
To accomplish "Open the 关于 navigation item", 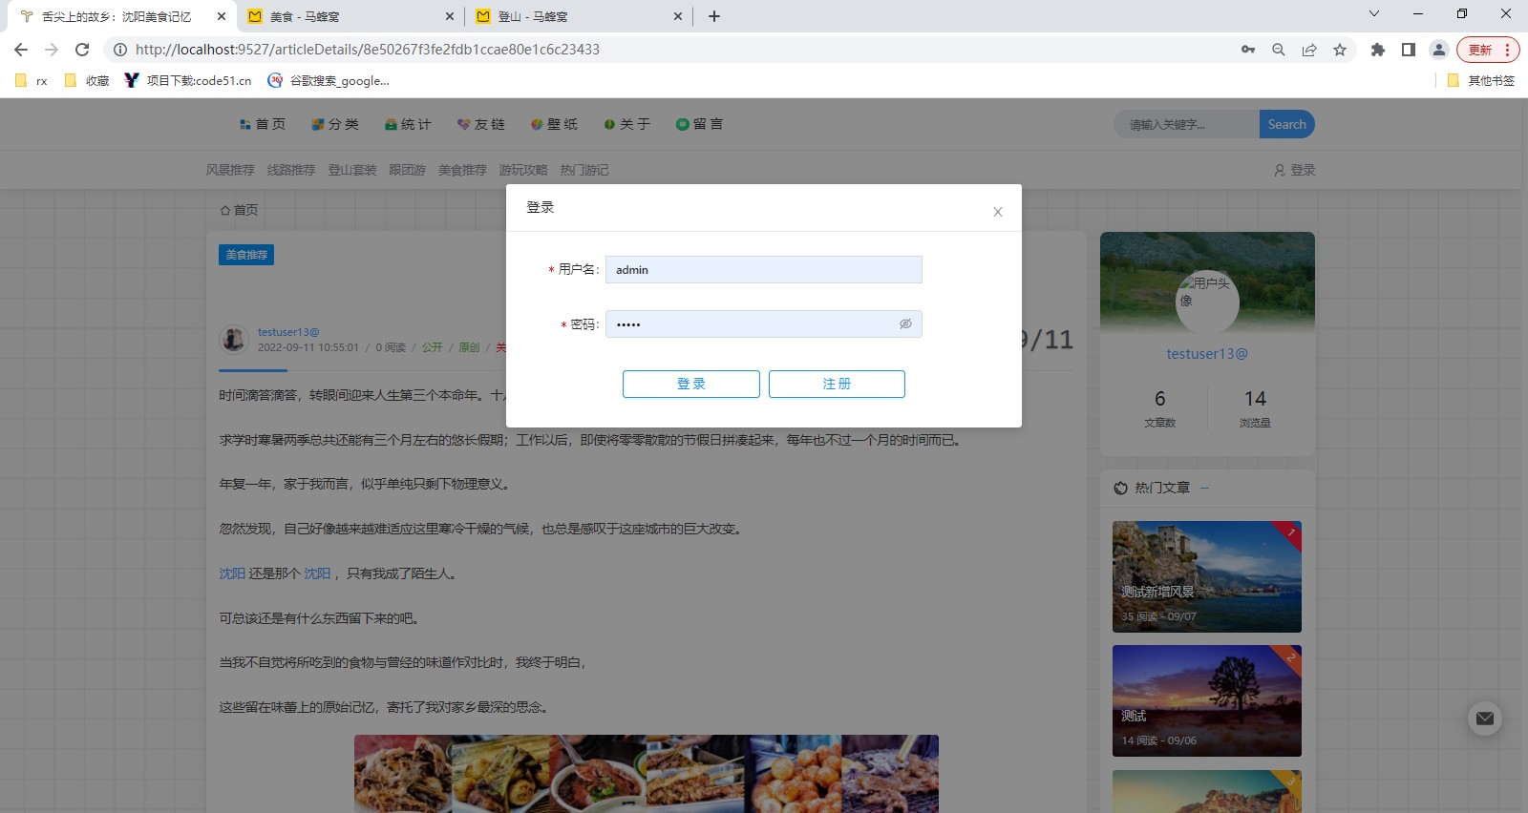I will pyautogui.click(x=627, y=124).
